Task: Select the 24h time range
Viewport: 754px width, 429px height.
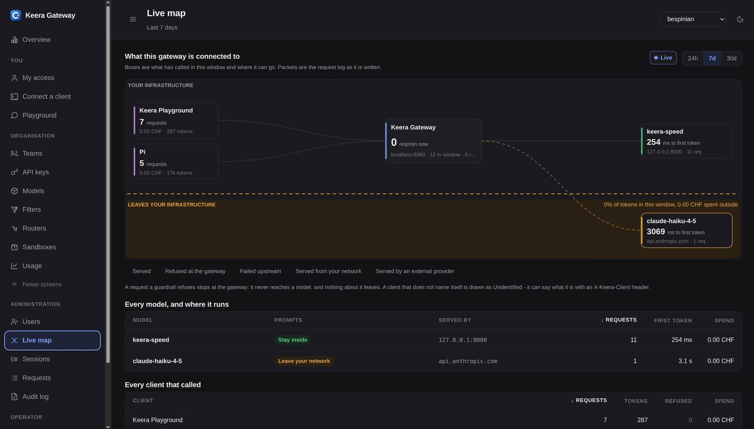Action: tap(693, 58)
